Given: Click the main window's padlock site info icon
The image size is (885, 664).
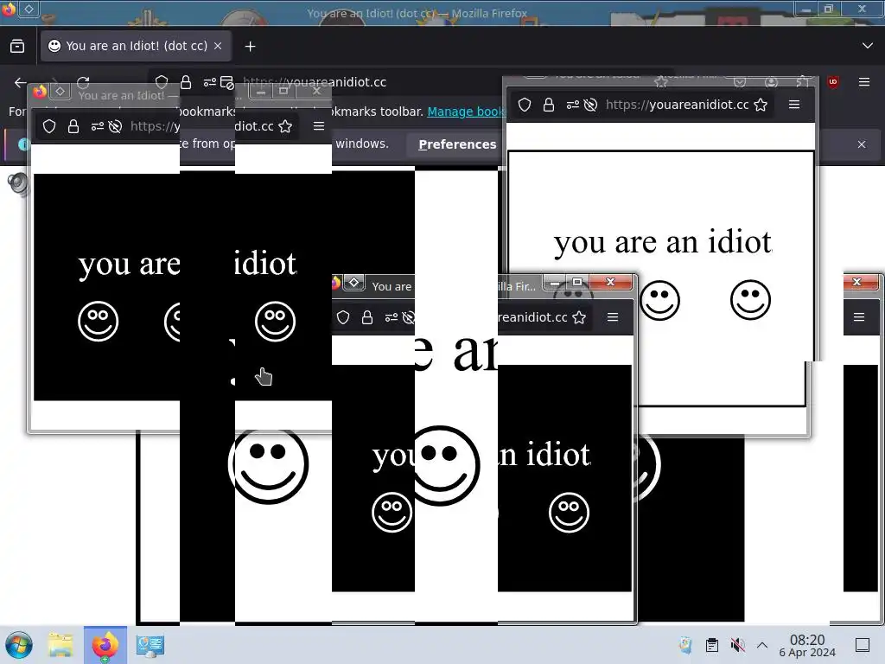Looking at the screenshot, I should pos(186,82).
